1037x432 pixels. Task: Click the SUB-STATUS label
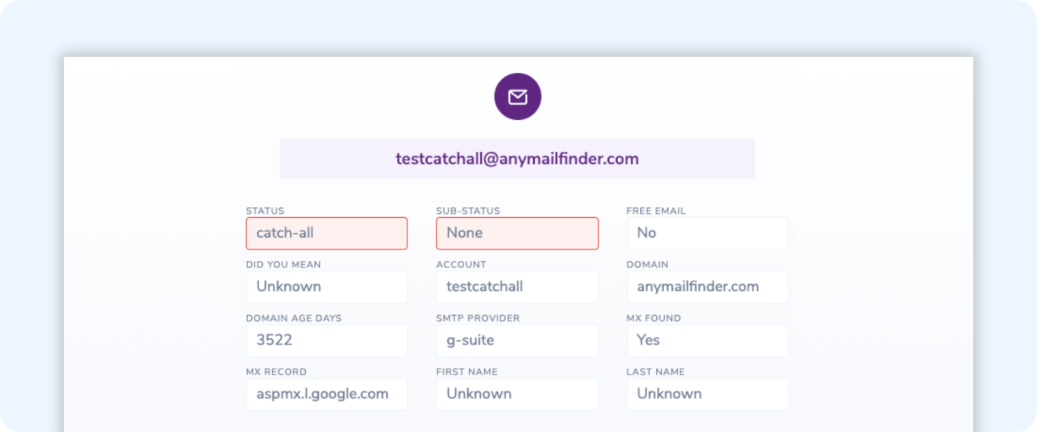[x=468, y=211]
